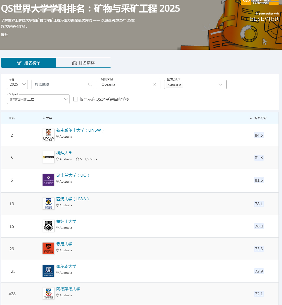The width and height of the screenshot is (282, 305).
Task: Select the 排名榜单 tab
Action: (29, 63)
